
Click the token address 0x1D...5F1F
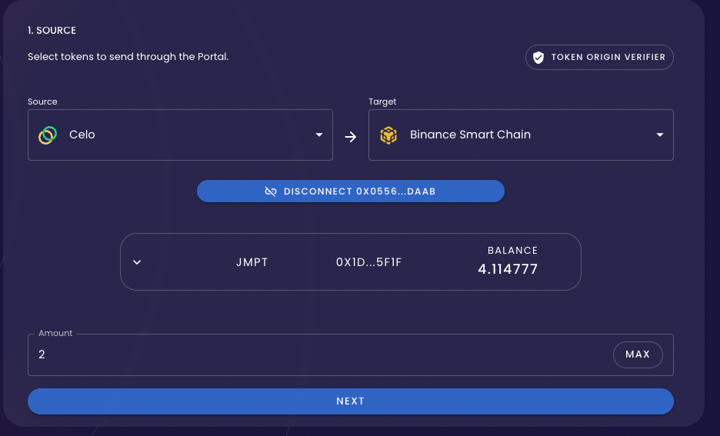[368, 262]
